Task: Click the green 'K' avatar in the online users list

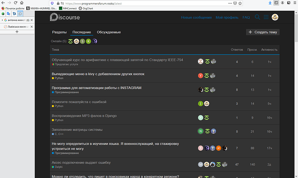Action: (89, 41)
